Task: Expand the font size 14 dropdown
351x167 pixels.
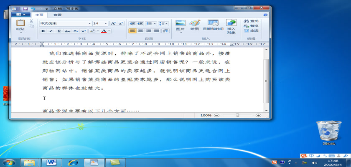Action: [106, 24]
